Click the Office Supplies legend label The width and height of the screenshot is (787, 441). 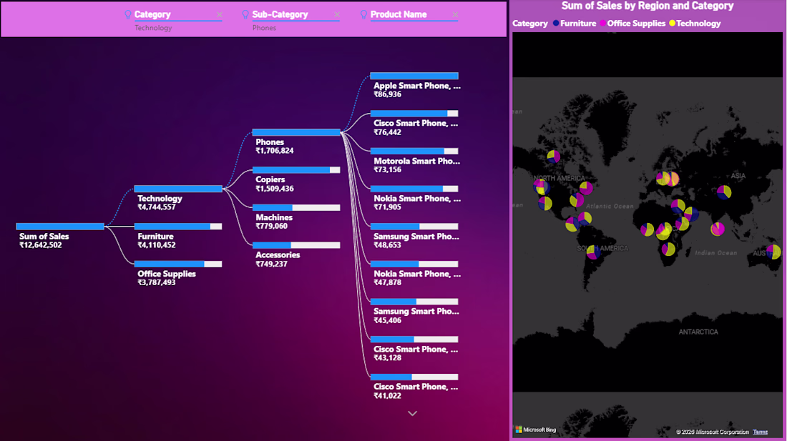(x=636, y=24)
